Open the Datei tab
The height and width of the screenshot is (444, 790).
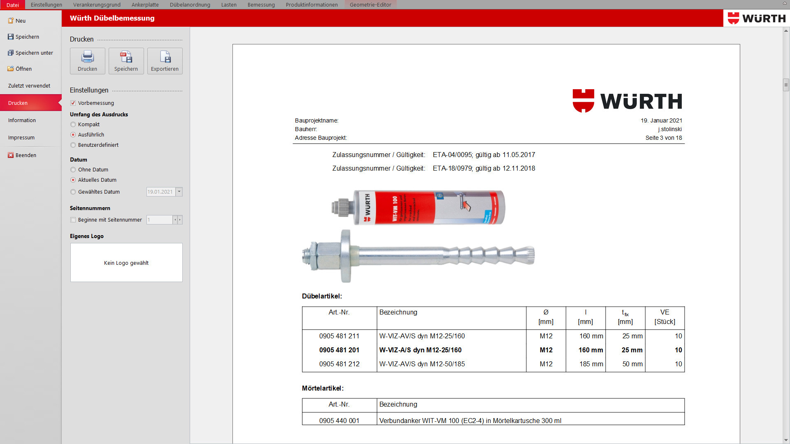(13, 5)
